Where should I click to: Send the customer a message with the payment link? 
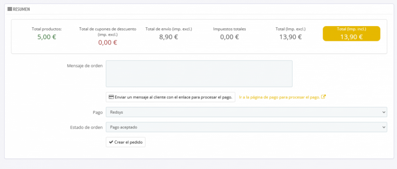[170, 97]
